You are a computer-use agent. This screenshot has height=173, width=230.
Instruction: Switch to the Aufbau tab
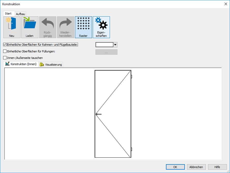20,14
